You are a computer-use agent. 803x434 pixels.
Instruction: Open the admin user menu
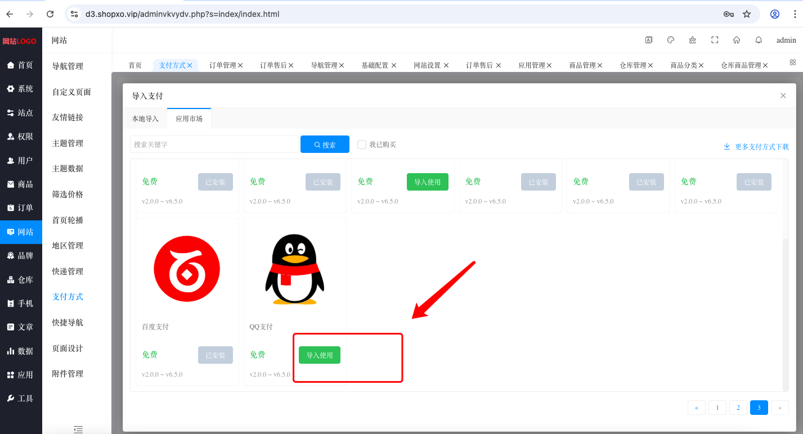point(786,40)
